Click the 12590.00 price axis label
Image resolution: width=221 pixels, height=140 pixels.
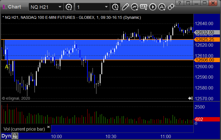coord(204,77)
